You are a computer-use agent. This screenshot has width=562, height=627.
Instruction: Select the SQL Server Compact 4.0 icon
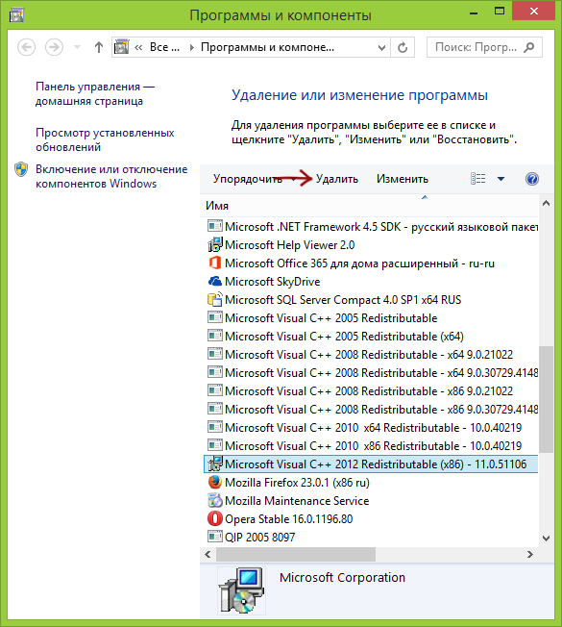click(215, 299)
